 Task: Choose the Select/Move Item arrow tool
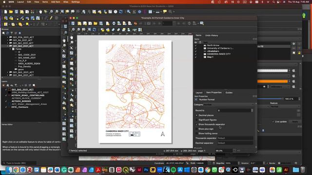pos(72,48)
